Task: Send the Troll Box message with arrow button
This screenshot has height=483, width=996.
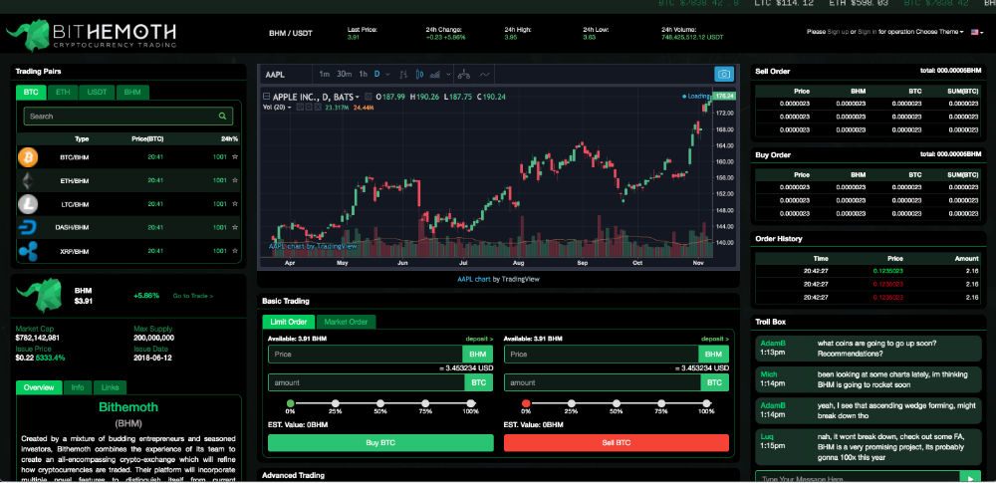Action: pos(970,478)
